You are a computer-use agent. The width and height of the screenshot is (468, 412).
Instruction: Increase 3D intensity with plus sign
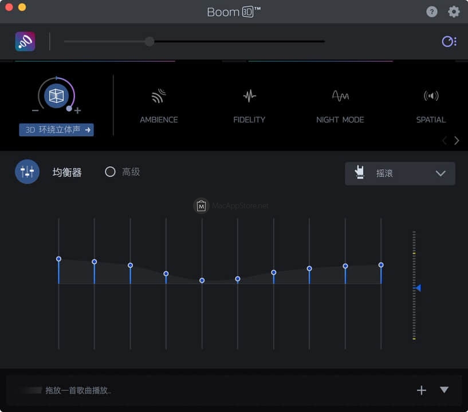(77, 110)
